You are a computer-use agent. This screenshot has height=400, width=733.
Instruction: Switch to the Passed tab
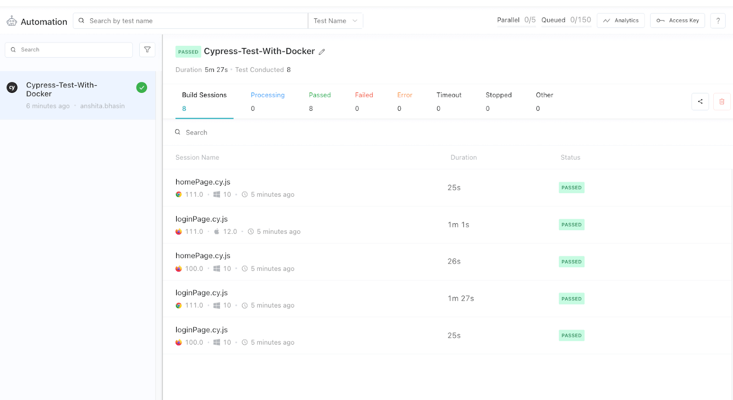pyautogui.click(x=319, y=101)
